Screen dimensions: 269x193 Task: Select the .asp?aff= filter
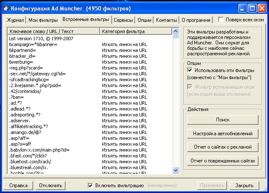(x=90, y=138)
